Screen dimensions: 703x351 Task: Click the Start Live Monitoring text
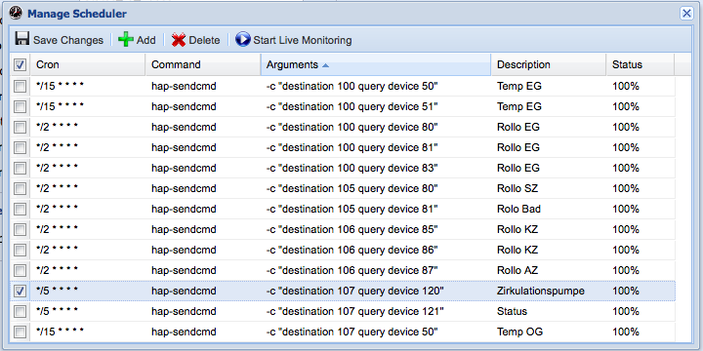point(303,40)
